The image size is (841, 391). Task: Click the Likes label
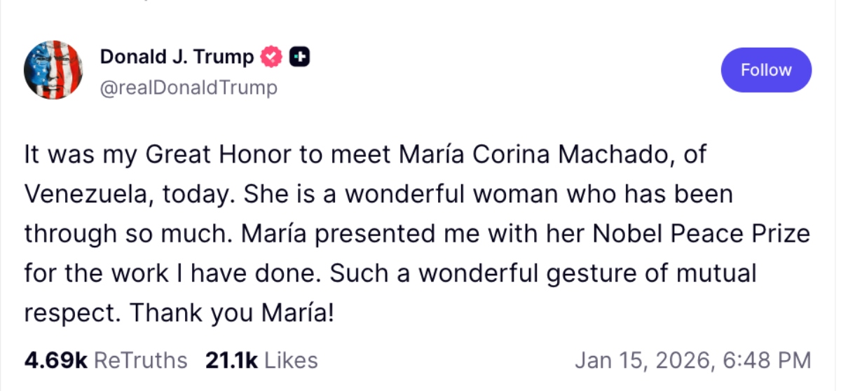click(x=291, y=361)
